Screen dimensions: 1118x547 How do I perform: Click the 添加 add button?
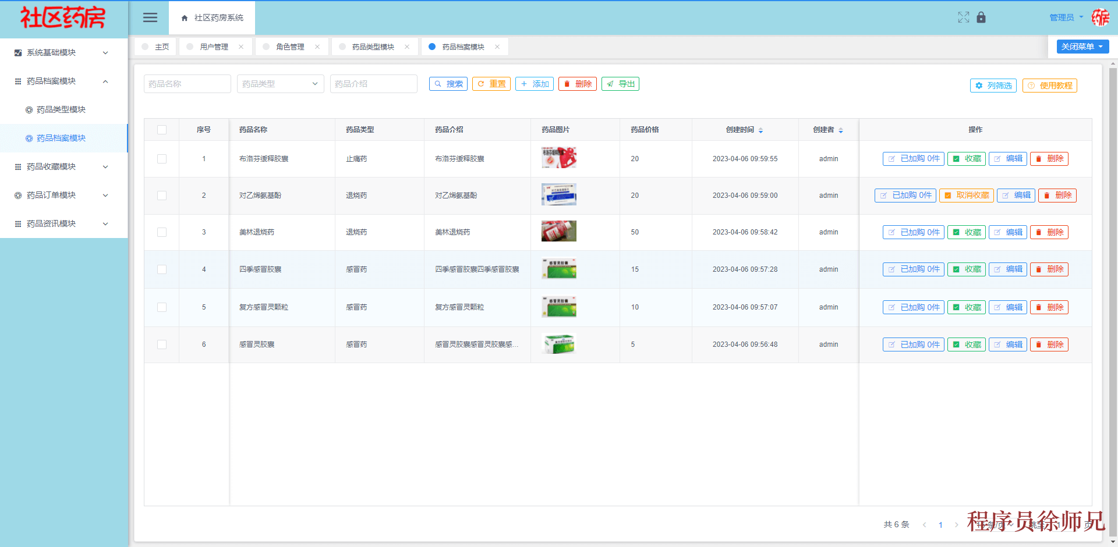[x=534, y=84]
